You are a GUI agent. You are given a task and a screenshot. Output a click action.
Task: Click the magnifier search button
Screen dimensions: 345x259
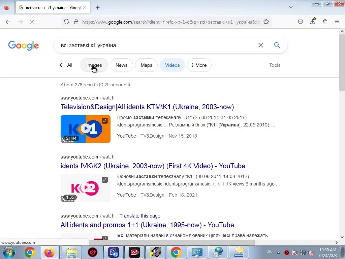277,45
